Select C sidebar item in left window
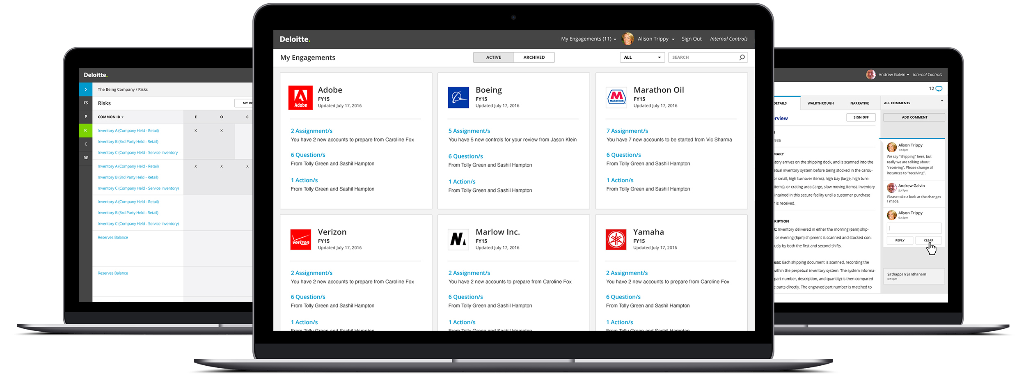1026x376 pixels. [x=86, y=144]
